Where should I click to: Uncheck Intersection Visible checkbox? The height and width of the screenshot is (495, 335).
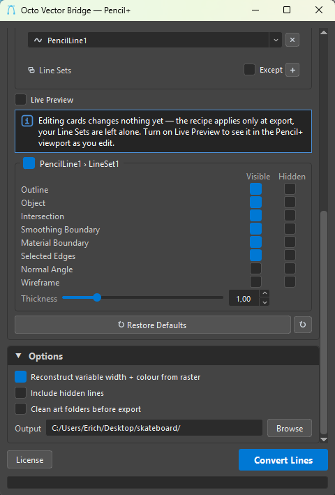pyautogui.click(x=256, y=216)
